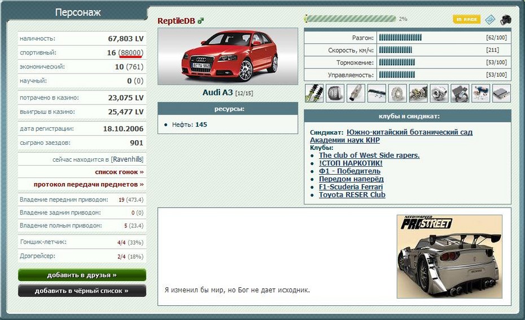Click the registration date 18.10.2006
Image resolution: width=525 pixels, height=320 pixels.
(x=123, y=129)
